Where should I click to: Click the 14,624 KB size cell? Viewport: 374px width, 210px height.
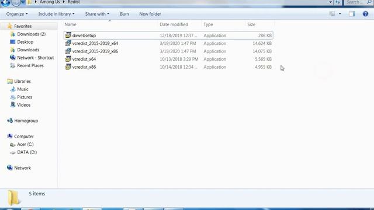click(x=262, y=43)
